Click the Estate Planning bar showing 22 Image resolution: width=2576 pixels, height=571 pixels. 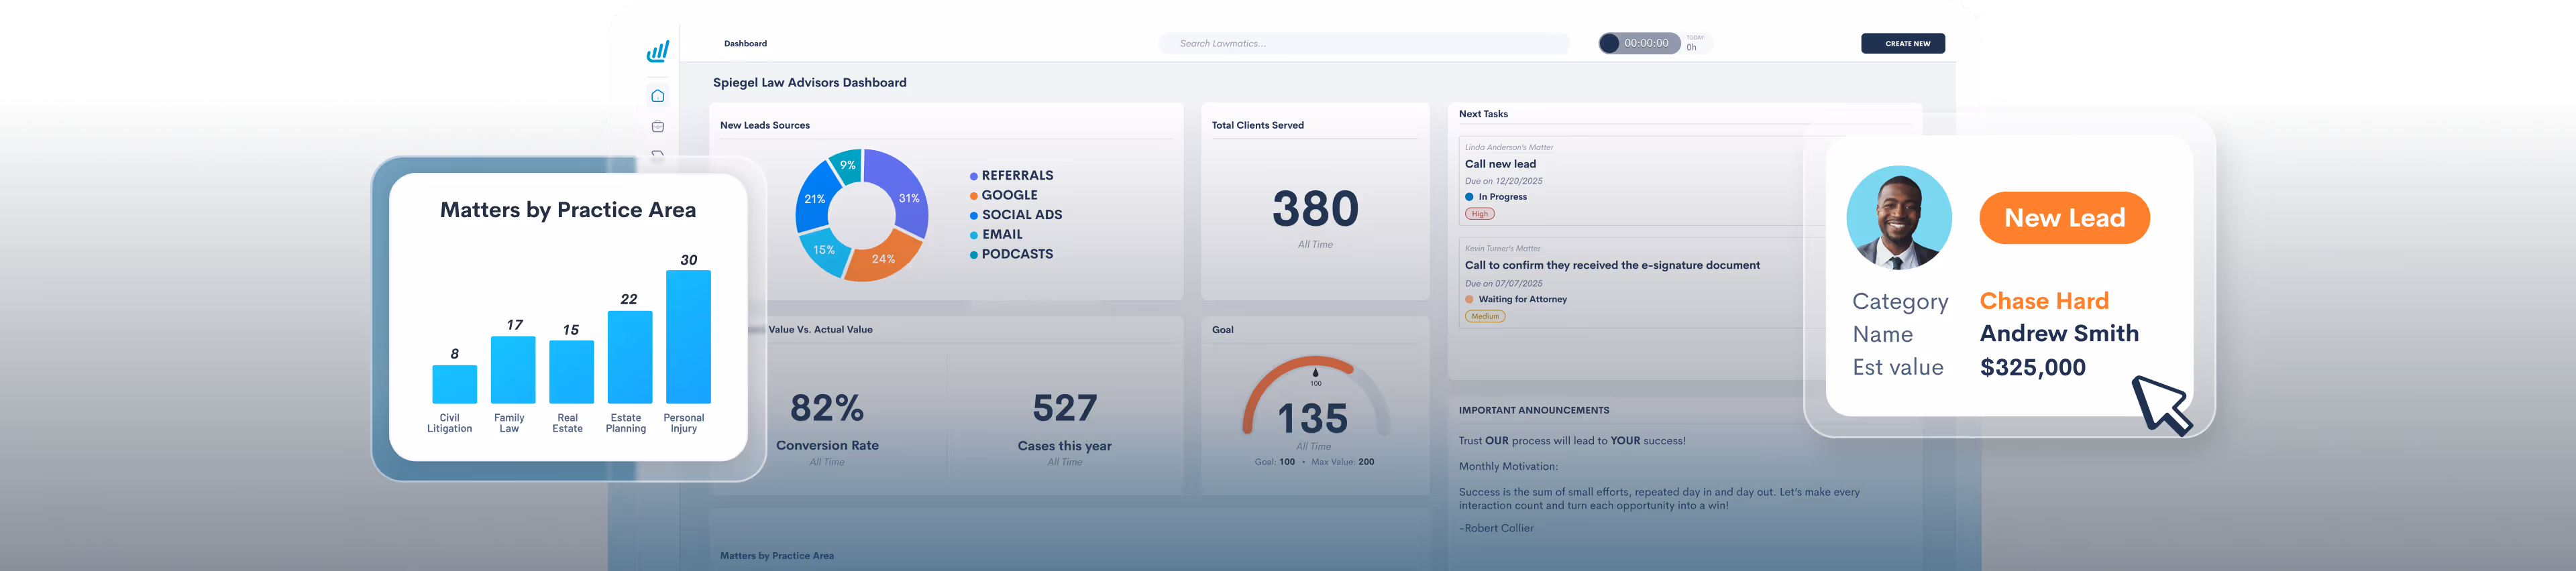[x=630, y=357]
